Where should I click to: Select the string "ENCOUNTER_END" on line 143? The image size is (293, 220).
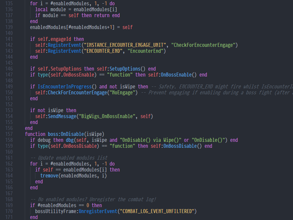click(102, 51)
